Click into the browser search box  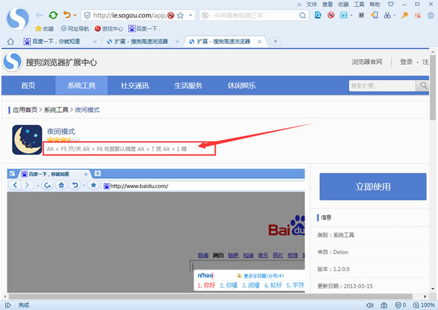click(x=253, y=15)
